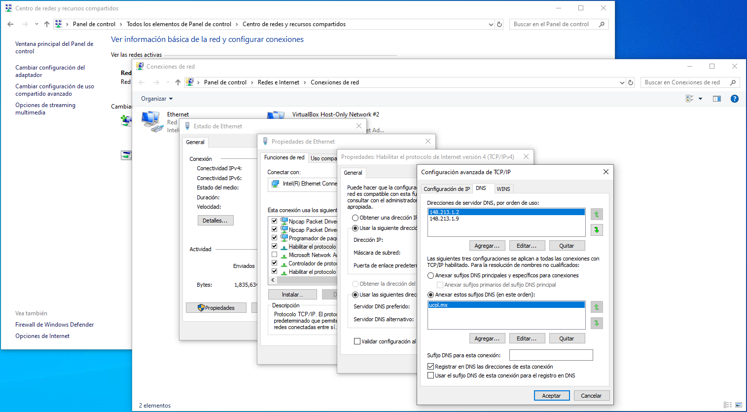Image resolution: width=747 pixels, height=412 pixels.
Task: Click the change view layout icon
Action: tap(690, 99)
